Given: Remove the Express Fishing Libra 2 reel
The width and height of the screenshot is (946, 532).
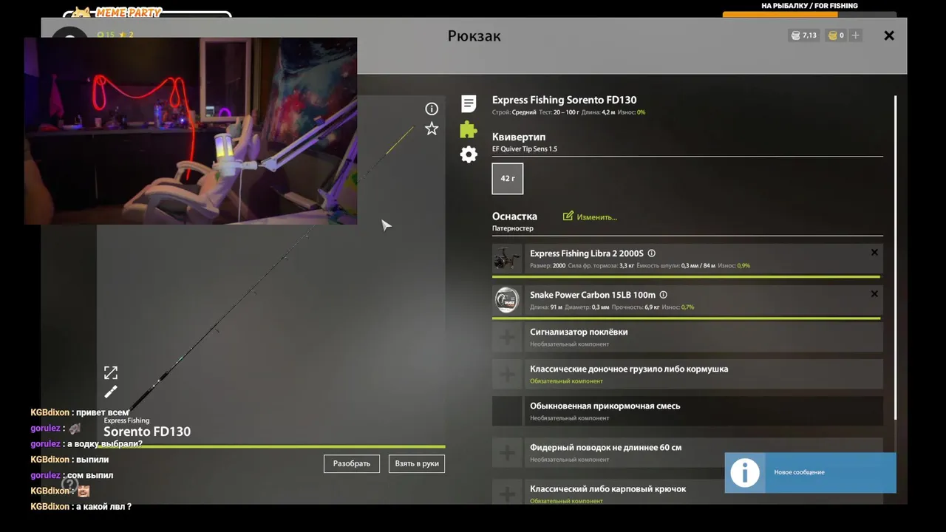Looking at the screenshot, I should coord(874,253).
